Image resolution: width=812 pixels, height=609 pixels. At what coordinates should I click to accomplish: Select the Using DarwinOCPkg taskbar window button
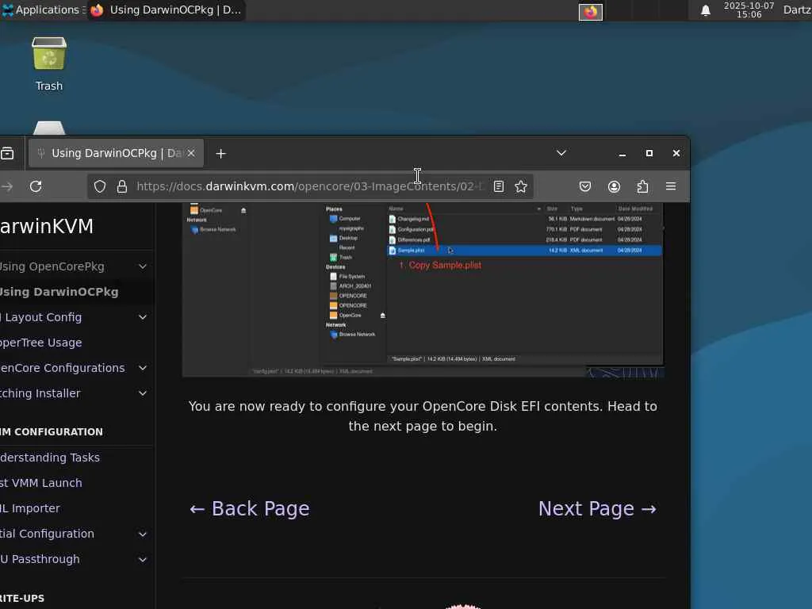point(166,10)
